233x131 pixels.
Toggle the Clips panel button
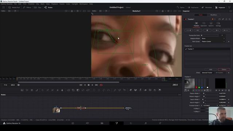(x=37, y=7)
